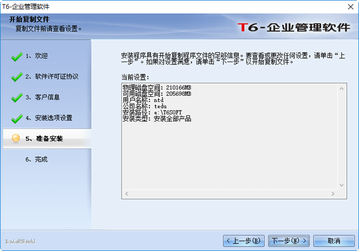359x251 pixels.
Task: Cancel installation with 取消 button
Action: pos(334,241)
